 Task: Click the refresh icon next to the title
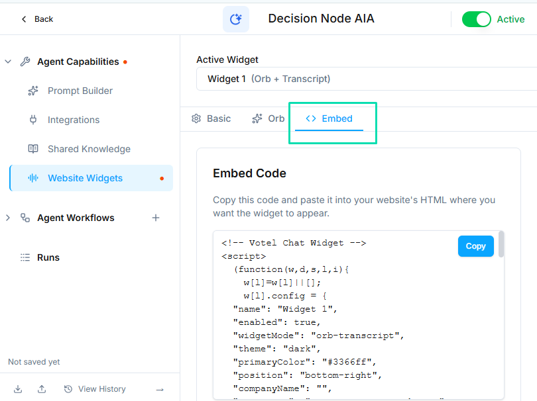[x=236, y=19]
